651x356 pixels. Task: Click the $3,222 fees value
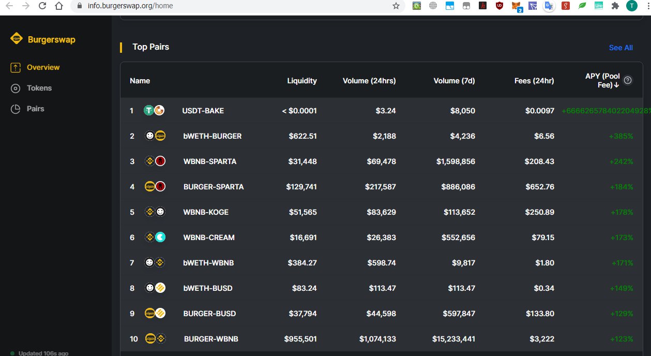point(542,339)
